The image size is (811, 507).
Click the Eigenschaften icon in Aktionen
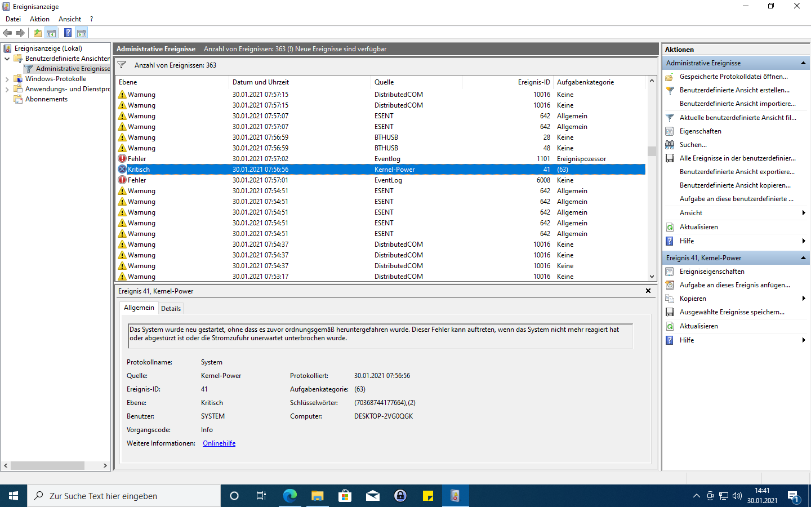click(670, 131)
